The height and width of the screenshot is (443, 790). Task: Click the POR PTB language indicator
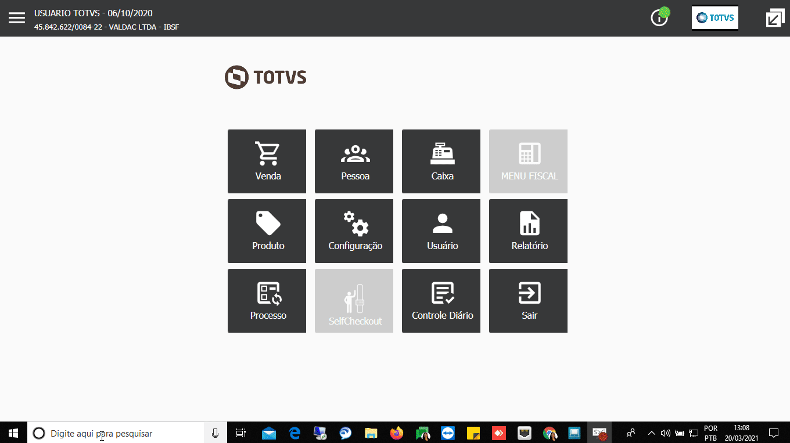tap(710, 433)
